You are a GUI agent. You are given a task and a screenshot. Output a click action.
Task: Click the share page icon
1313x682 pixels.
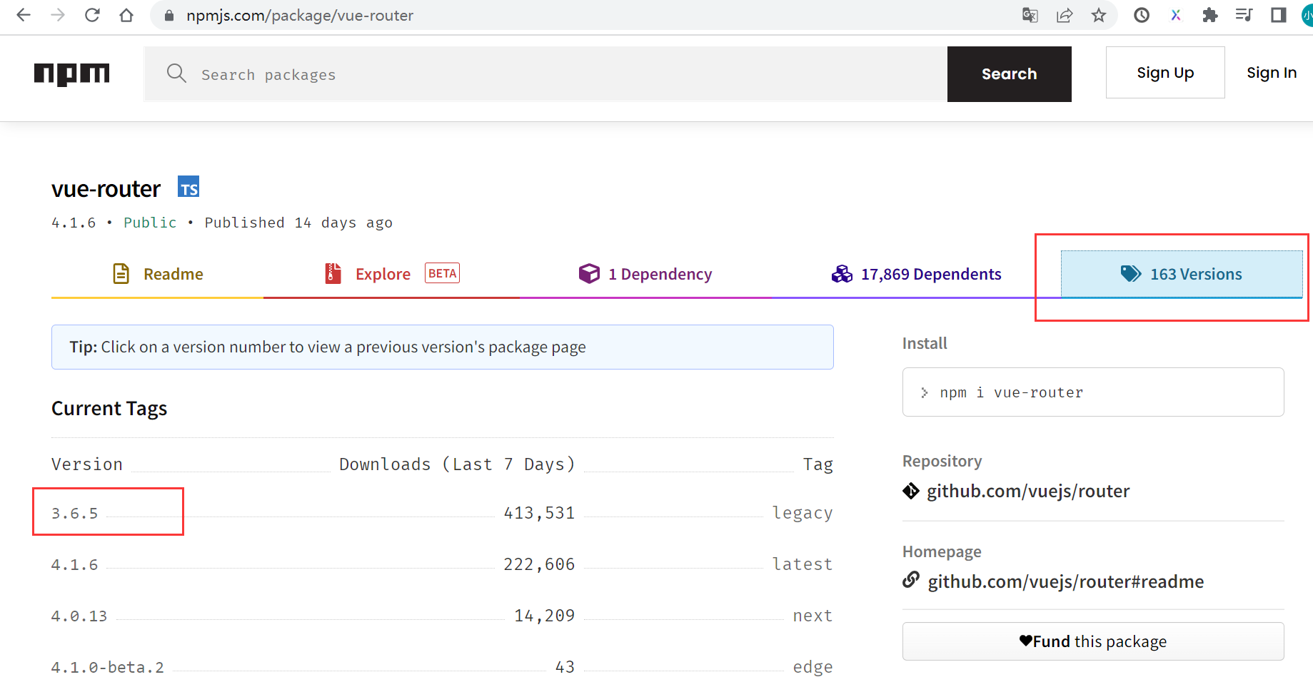(1065, 15)
